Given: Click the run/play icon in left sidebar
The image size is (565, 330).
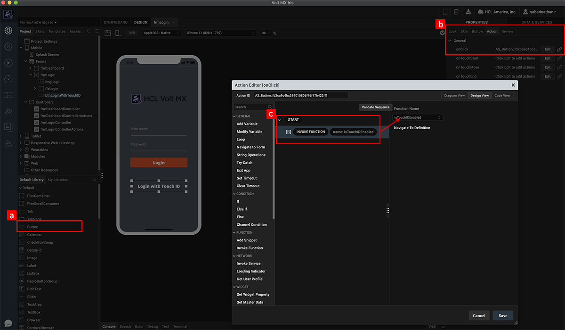Looking at the screenshot, I should coord(8,62).
